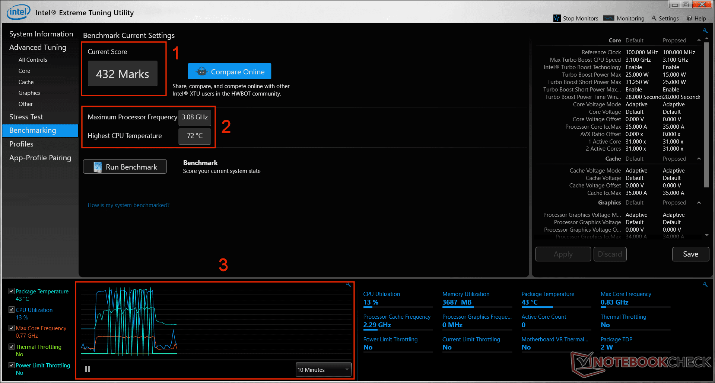Image resolution: width=715 pixels, height=383 pixels.
Task: Click the 3.08 GHz maximum frequency field
Action: click(x=195, y=117)
